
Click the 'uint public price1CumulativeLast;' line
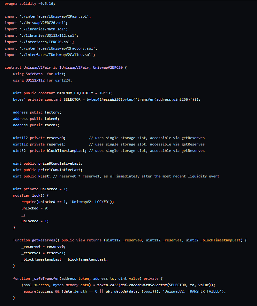48,170
